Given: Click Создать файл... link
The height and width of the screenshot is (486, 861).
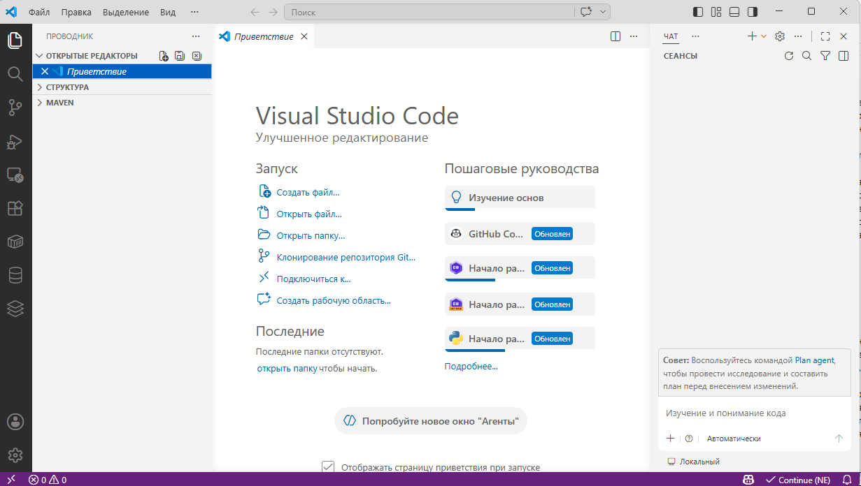Looking at the screenshot, I should tap(308, 192).
